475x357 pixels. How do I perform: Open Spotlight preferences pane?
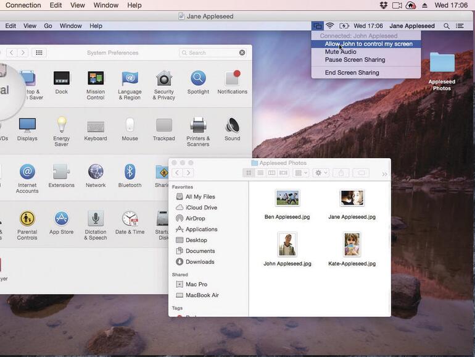(x=198, y=78)
